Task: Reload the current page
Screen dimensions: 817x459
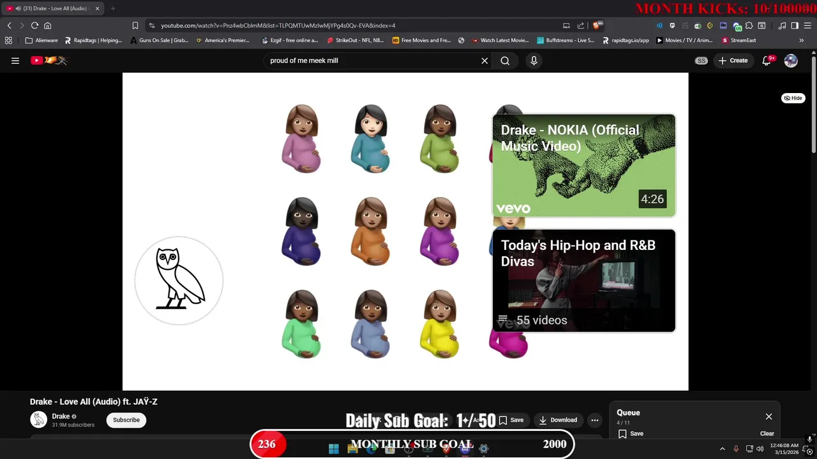Action: click(x=34, y=25)
